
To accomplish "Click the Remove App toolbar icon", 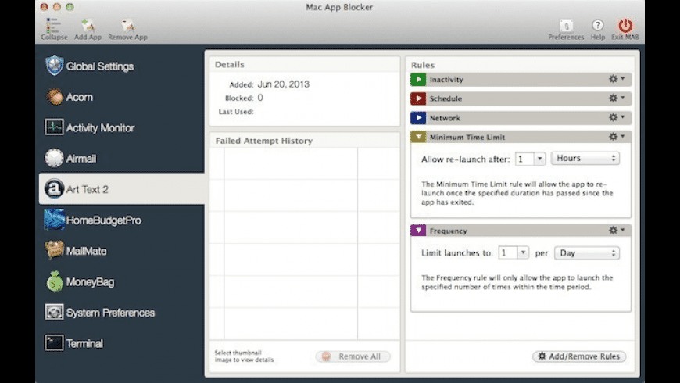I will [x=127, y=26].
